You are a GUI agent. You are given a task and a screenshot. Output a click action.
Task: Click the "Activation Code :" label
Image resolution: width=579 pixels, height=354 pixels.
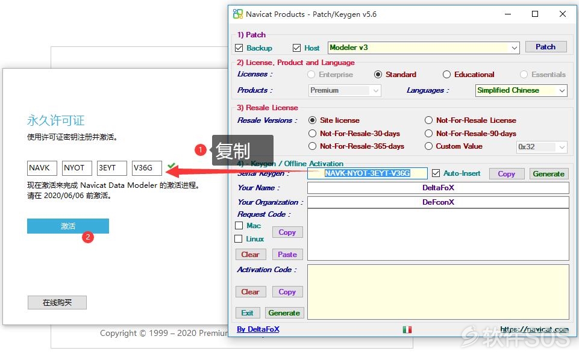point(267,270)
